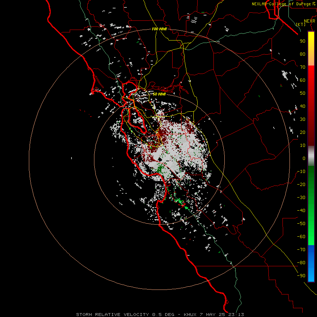Click the -80 value on the scale
317x317 pixels.
click(x=301, y=263)
